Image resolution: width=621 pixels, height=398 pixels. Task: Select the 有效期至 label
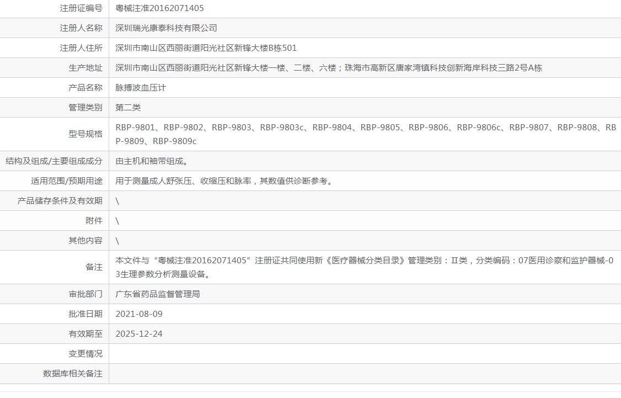click(x=85, y=333)
